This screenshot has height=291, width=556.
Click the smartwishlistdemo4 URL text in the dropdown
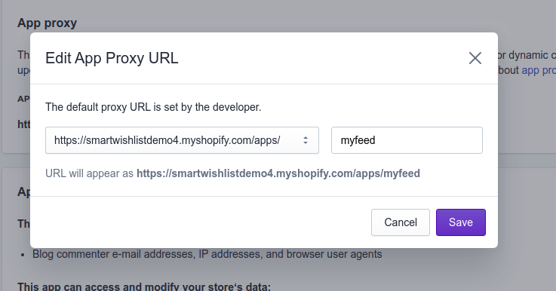[x=167, y=140]
